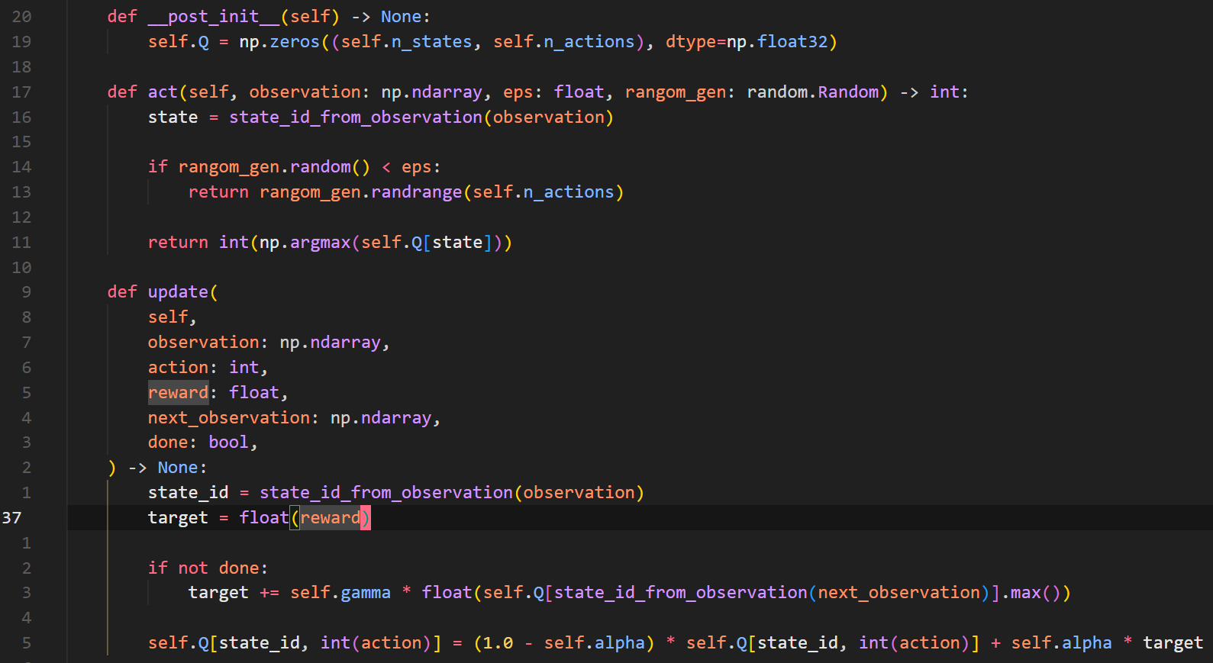This screenshot has height=663, width=1213.
Task: Click the random.Random type annotation
Action: [x=812, y=92]
